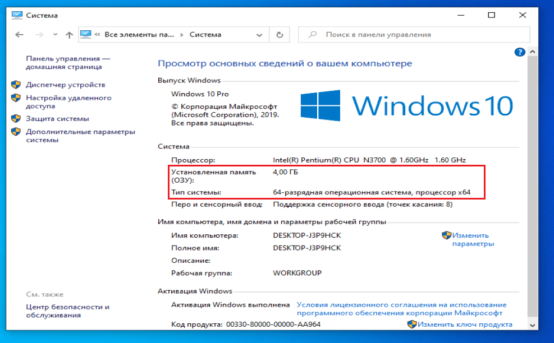Close the Система window
This screenshot has height=343, width=554.
pyautogui.click(x=523, y=15)
